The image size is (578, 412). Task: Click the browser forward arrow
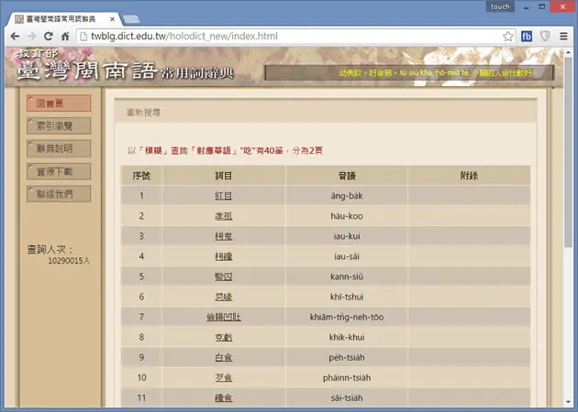tap(32, 36)
